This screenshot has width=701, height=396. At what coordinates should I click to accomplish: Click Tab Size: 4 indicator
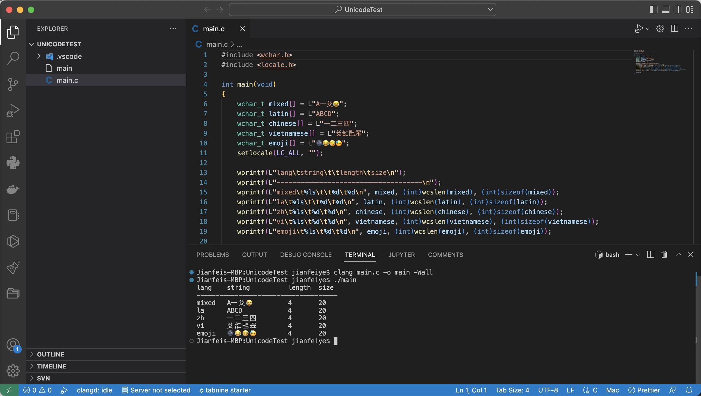[x=512, y=390]
